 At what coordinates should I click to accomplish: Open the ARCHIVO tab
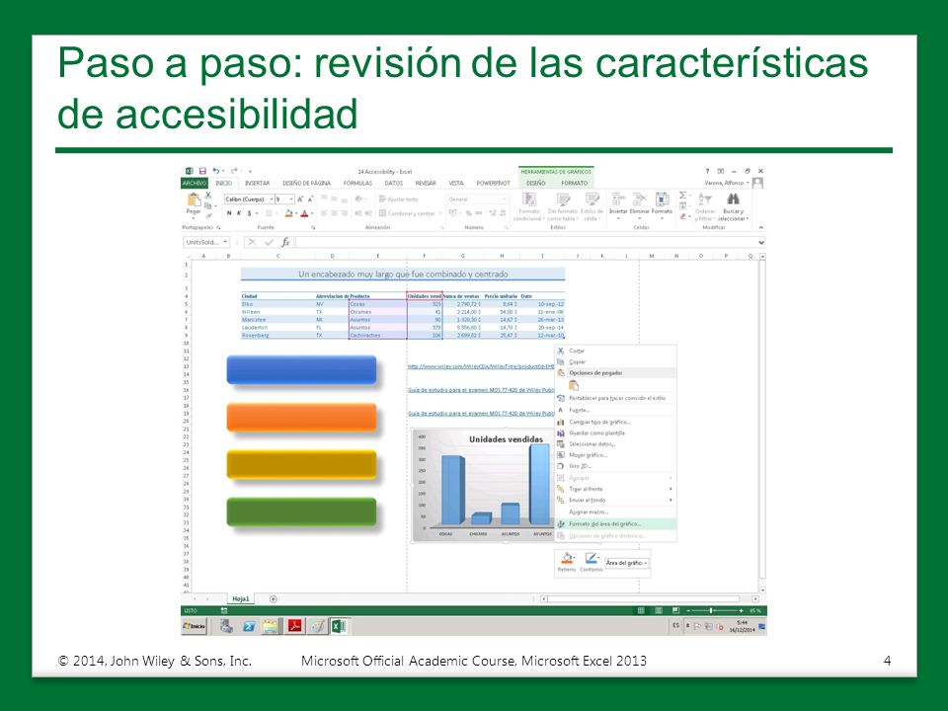195,183
